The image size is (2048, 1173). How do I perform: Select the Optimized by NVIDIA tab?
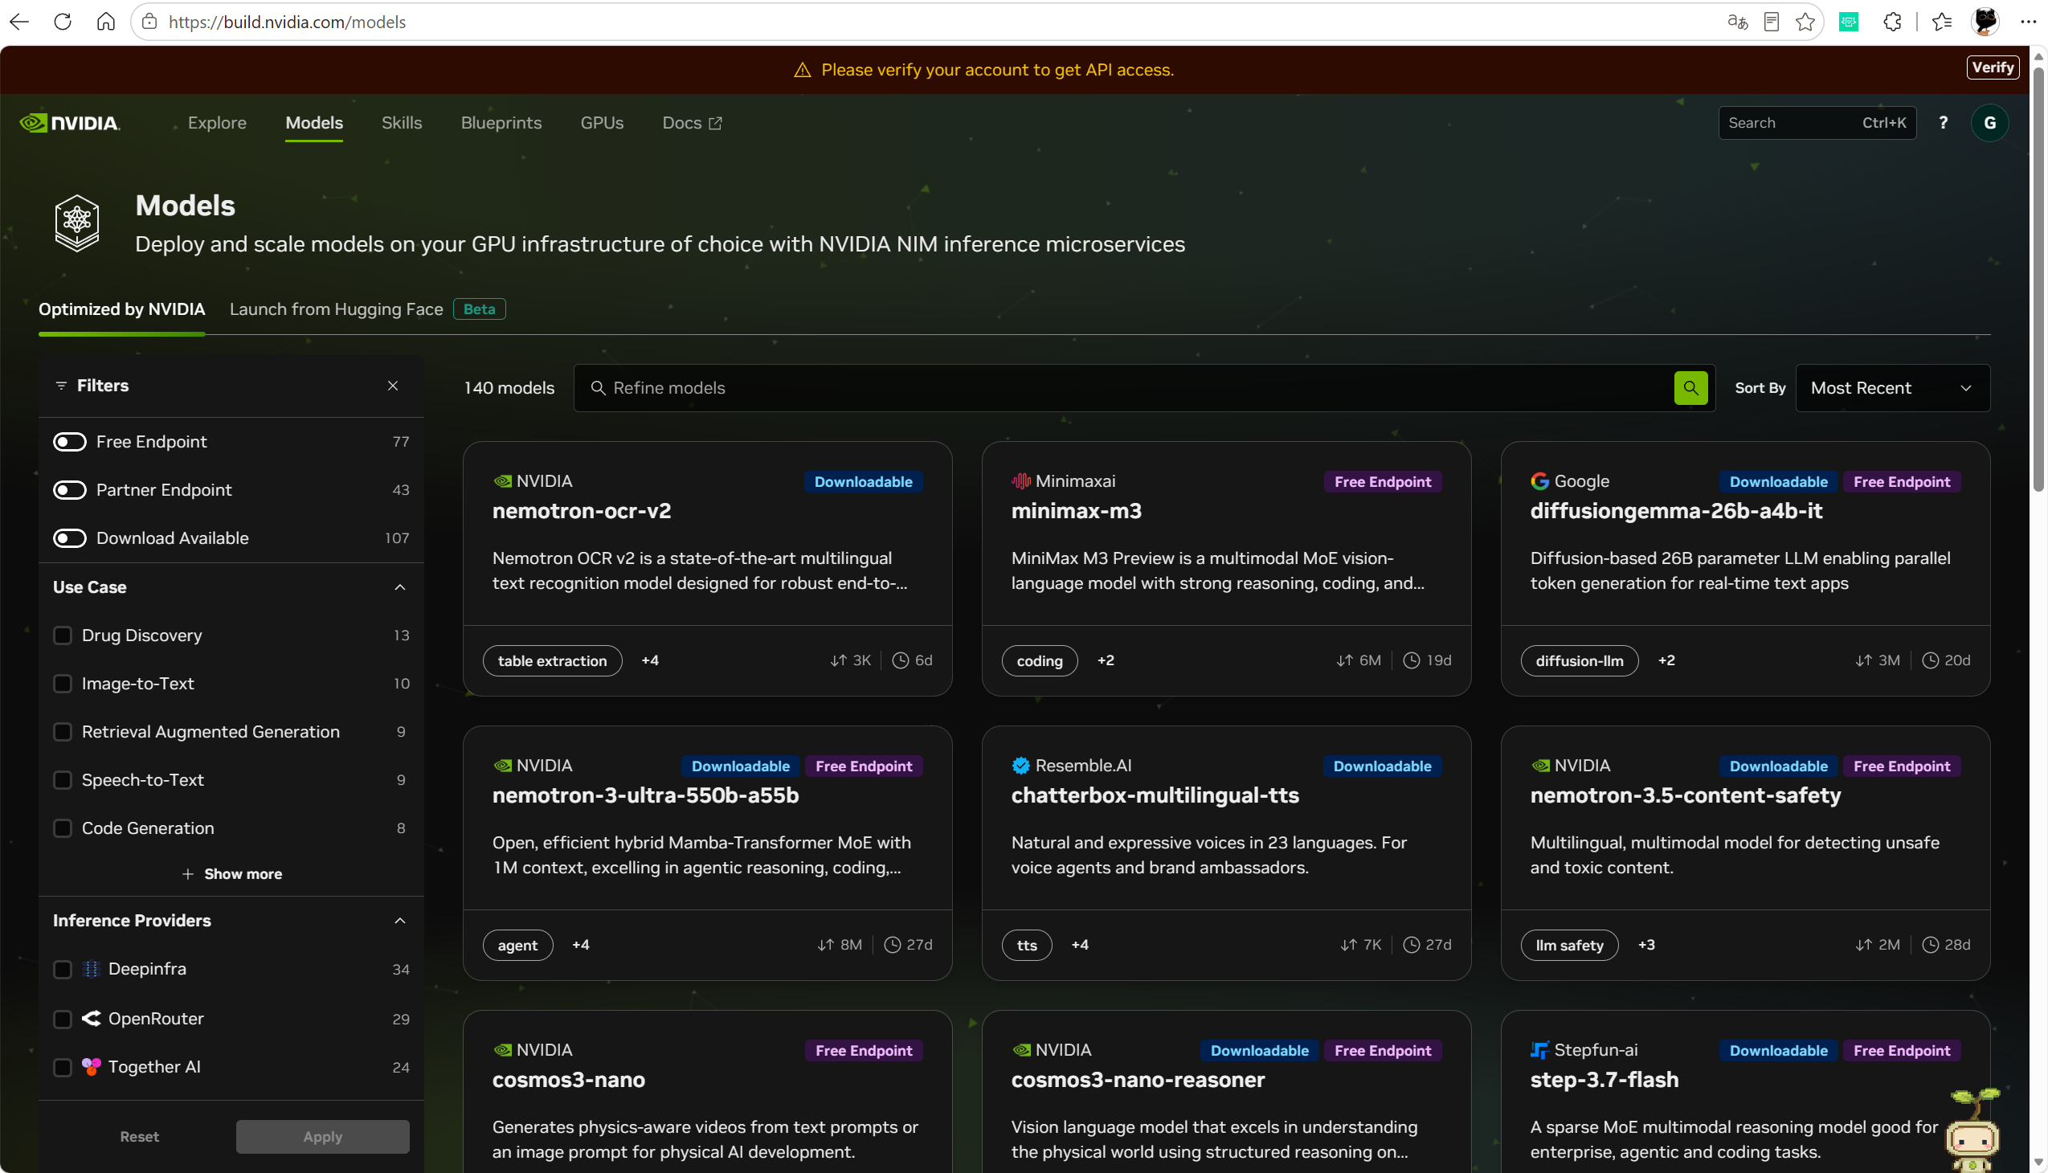[121, 309]
